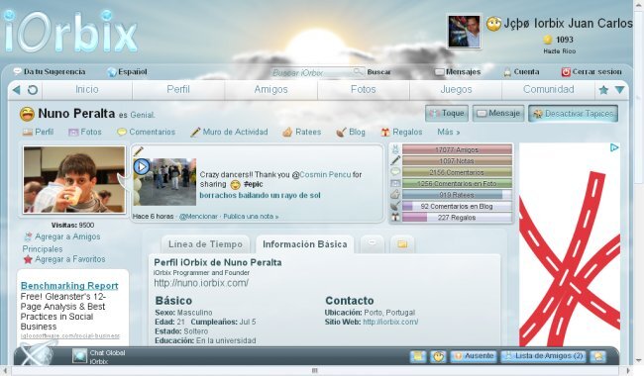Open Español language selector
Screen dimensions: 644x376
[x=127, y=72]
